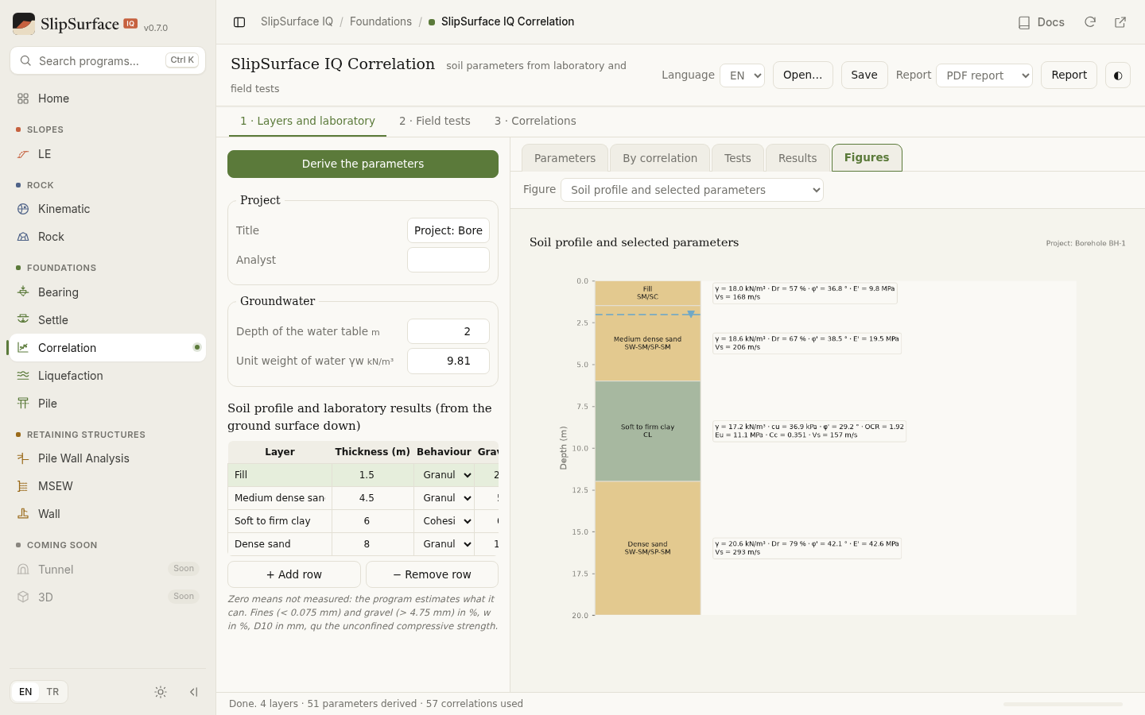The width and height of the screenshot is (1145, 715).
Task: Open the Pile program icon
Action: [x=23, y=404]
